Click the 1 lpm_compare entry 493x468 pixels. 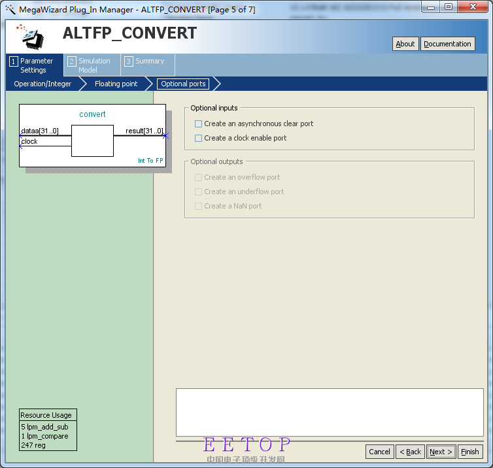tap(44, 436)
